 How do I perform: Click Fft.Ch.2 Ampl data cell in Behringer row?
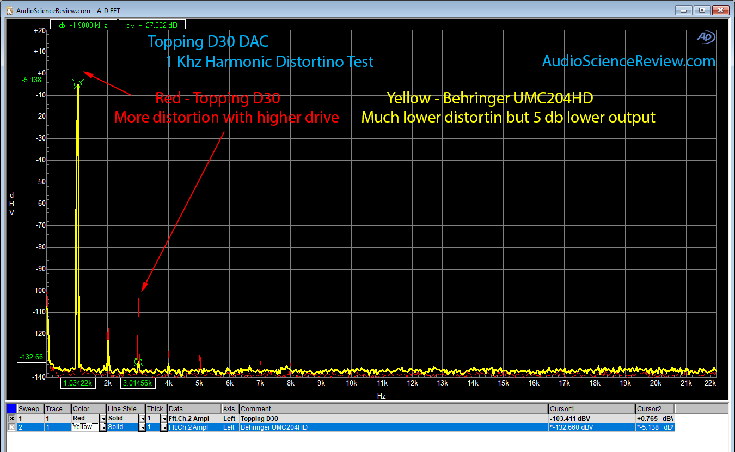click(194, 427)
